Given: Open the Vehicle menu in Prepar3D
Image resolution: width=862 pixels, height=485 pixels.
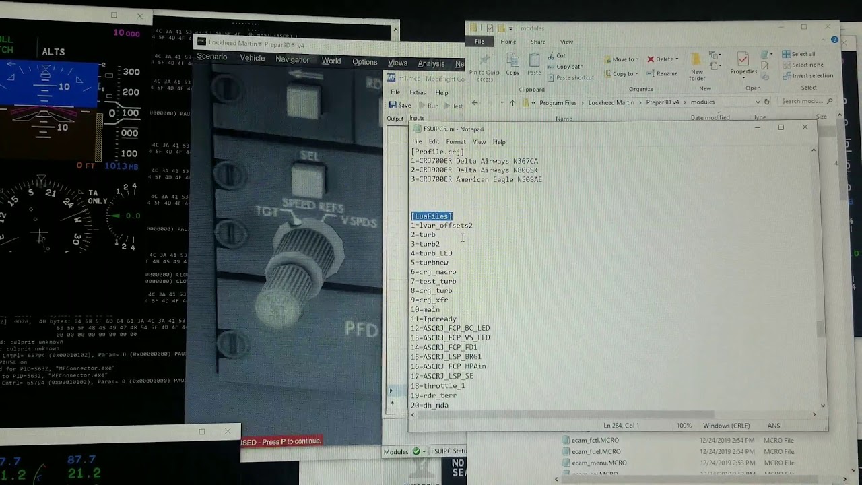Looking at the screenshot, I should pos(252,58).
